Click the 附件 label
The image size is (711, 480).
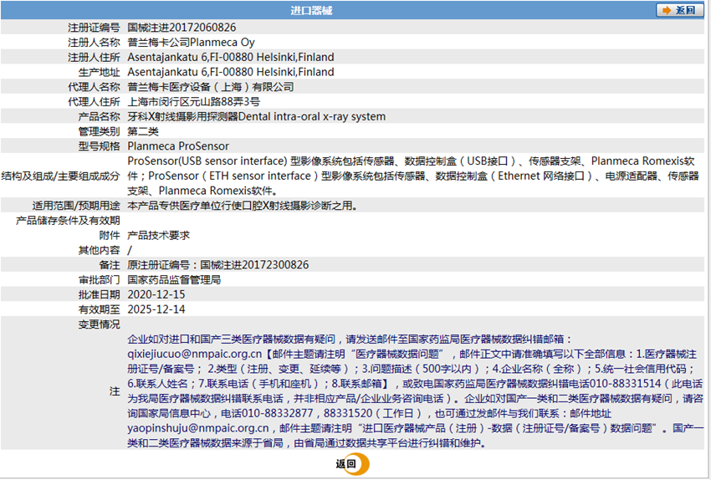coord(110,235)
